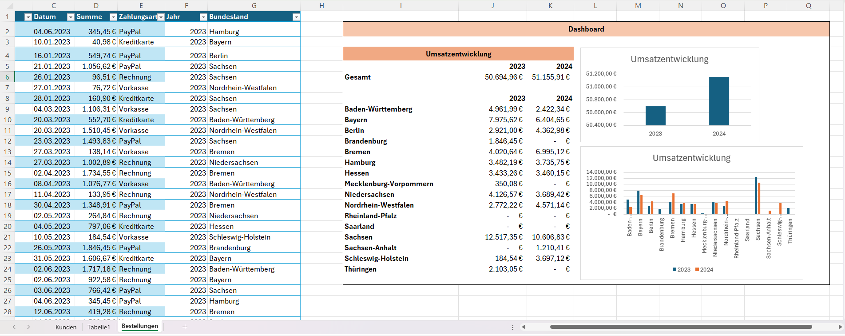Image resolution: width=845 pixels, height=336 pixels.
Task: Click the horizontal scrollbar's left arrow
Action: tap(524, 327)
